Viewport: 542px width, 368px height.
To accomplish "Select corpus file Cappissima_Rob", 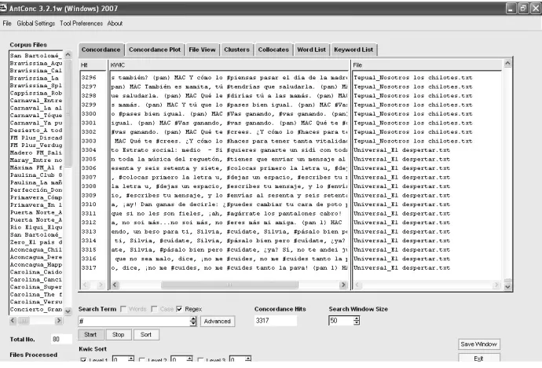I will pyautogui.click(x=36, y=93).
